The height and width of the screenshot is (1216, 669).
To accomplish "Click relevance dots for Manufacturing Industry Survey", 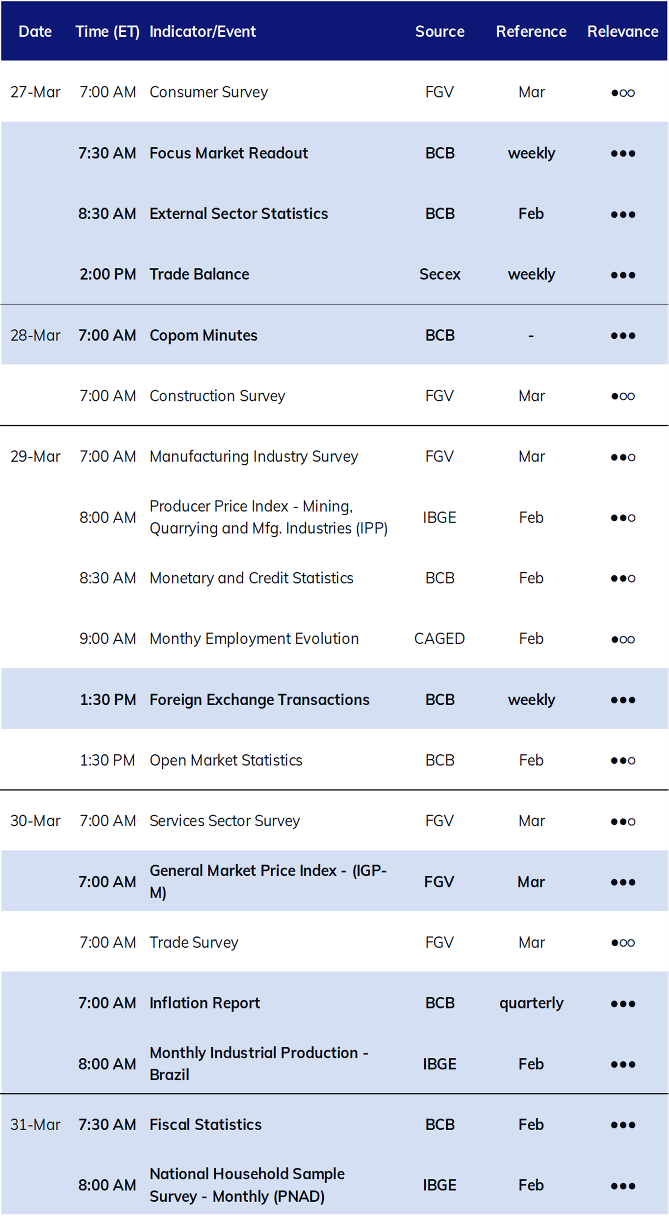I will pos(623,457).
